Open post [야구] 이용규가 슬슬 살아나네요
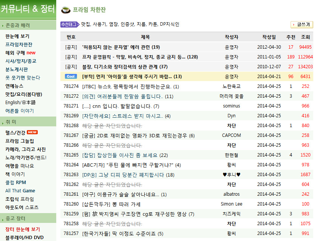This screenshot has height=241, width=317. click(124, 194)
